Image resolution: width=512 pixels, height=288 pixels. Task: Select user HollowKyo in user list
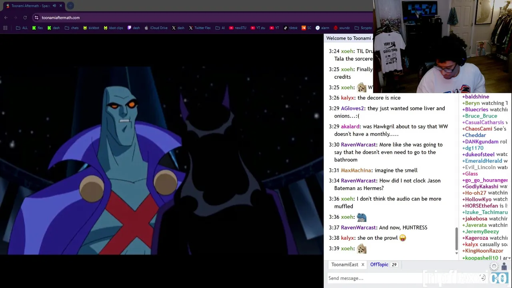coord(478,199)
